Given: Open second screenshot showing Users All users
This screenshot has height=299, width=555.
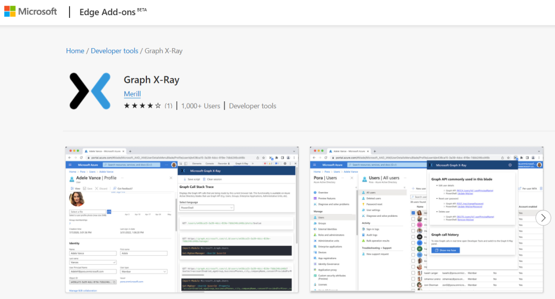Looking at the screenshot, I should click(427, 220).
